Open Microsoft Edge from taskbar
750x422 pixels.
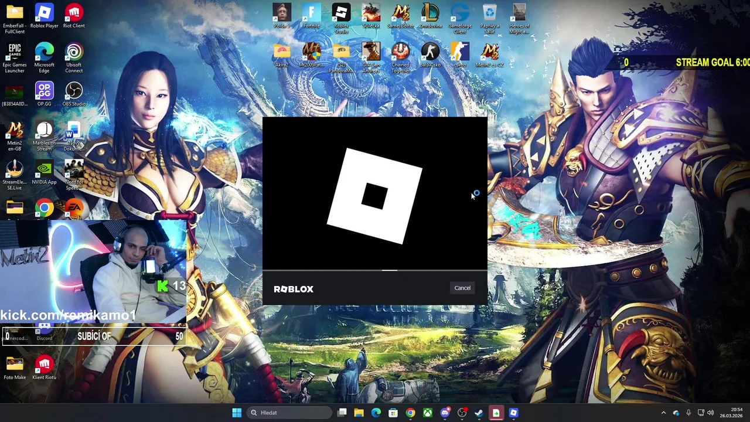click(x=376, y=413)
